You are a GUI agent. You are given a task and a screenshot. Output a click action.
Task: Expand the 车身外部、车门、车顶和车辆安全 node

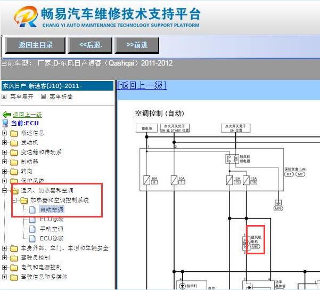point(4,248)
